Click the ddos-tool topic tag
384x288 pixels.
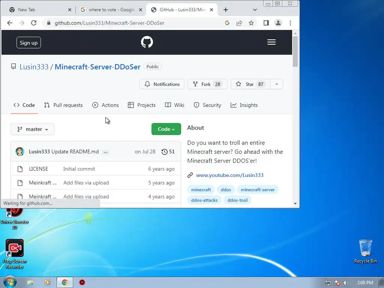(237, 200)
